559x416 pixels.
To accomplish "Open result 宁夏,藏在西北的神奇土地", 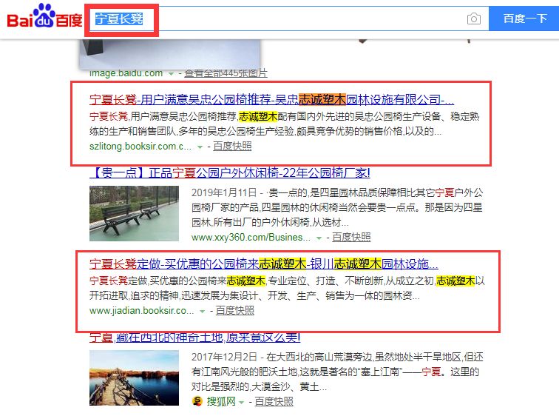I will coord(195,337).
